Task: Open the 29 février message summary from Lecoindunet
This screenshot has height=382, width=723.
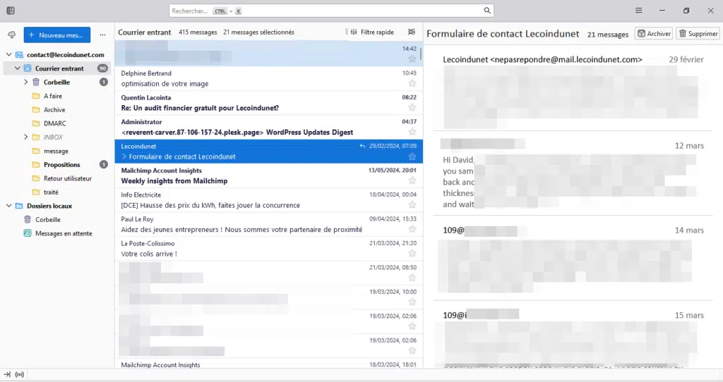Action: (573, 90)
